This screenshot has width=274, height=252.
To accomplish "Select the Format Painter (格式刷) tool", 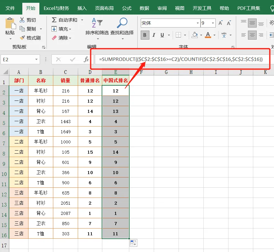I will 30,38.
